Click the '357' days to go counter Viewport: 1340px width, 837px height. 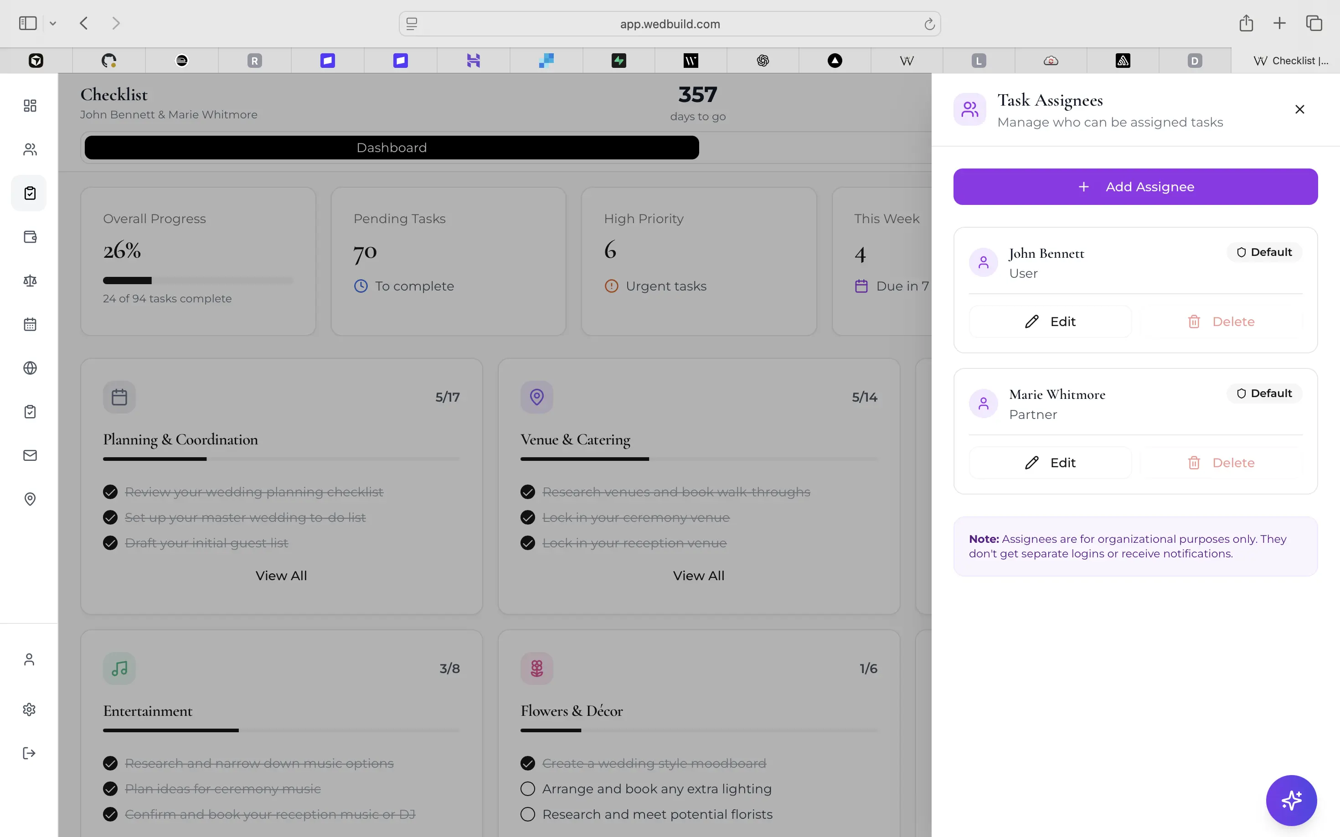tap(697, 95)
